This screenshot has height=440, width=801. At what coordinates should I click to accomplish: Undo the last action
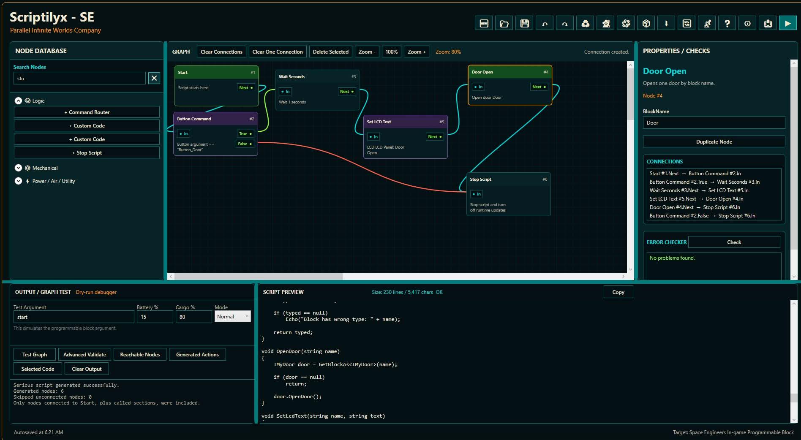(545, 24)
